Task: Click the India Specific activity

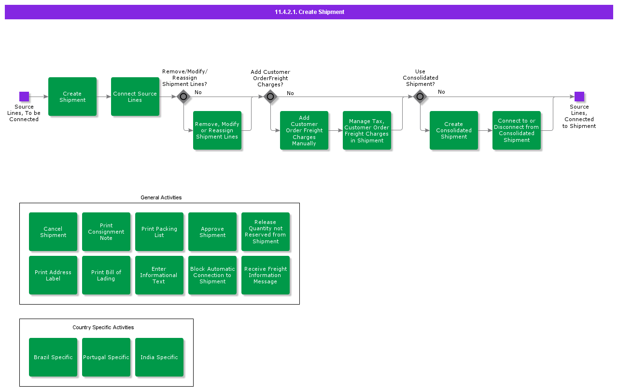Action: [x=159, y=357]
